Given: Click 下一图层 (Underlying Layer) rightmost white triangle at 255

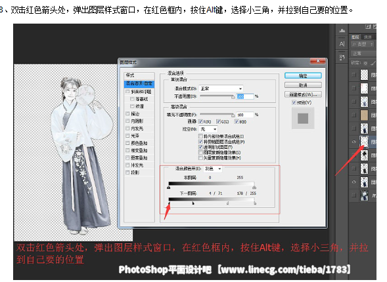Looking at the screenshot, I should 255,203.
